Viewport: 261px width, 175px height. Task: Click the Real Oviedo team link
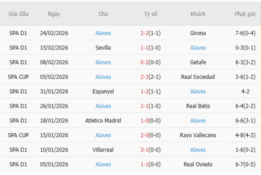(x=198, y=164)
